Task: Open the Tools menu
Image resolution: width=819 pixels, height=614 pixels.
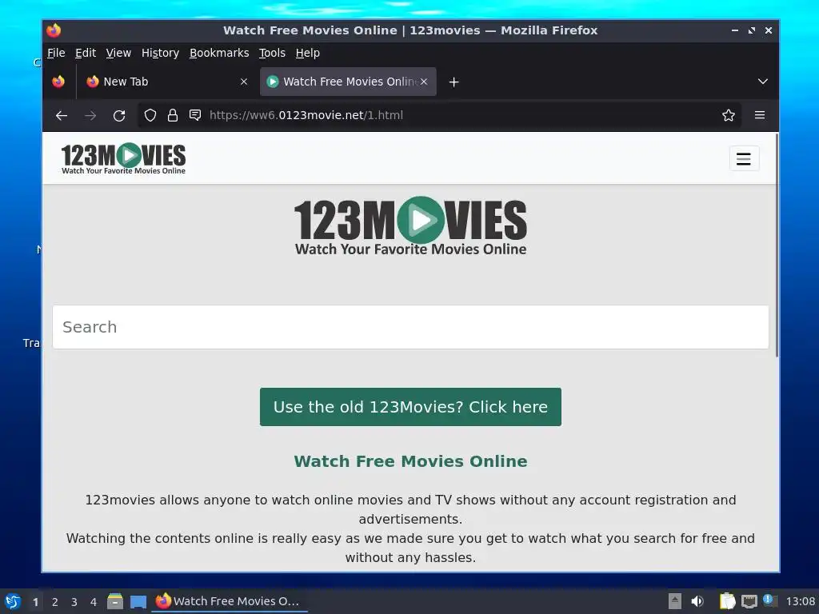Action: 272,53
